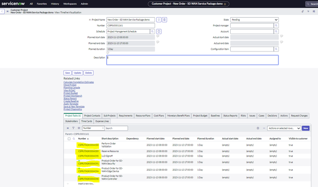Toggle the list filter funnel icon
The width and height of the screenshot is (318, 187).
click(x=73, y=128)
